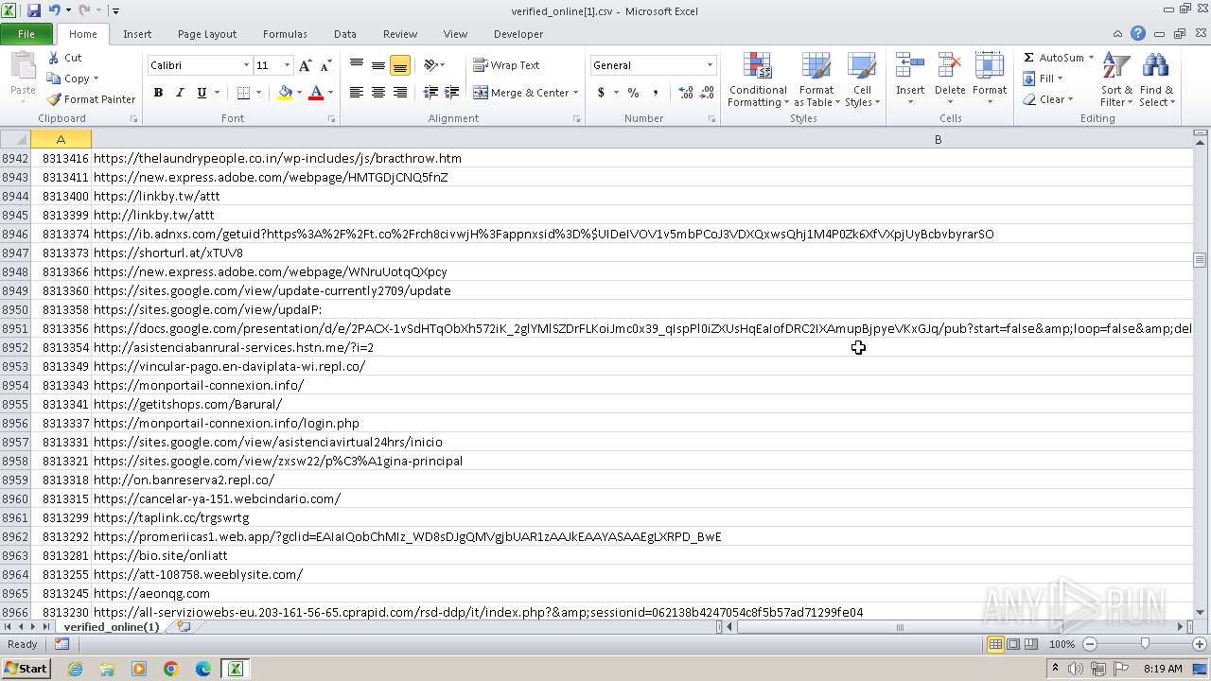Open the Font size dropdown

287,65
